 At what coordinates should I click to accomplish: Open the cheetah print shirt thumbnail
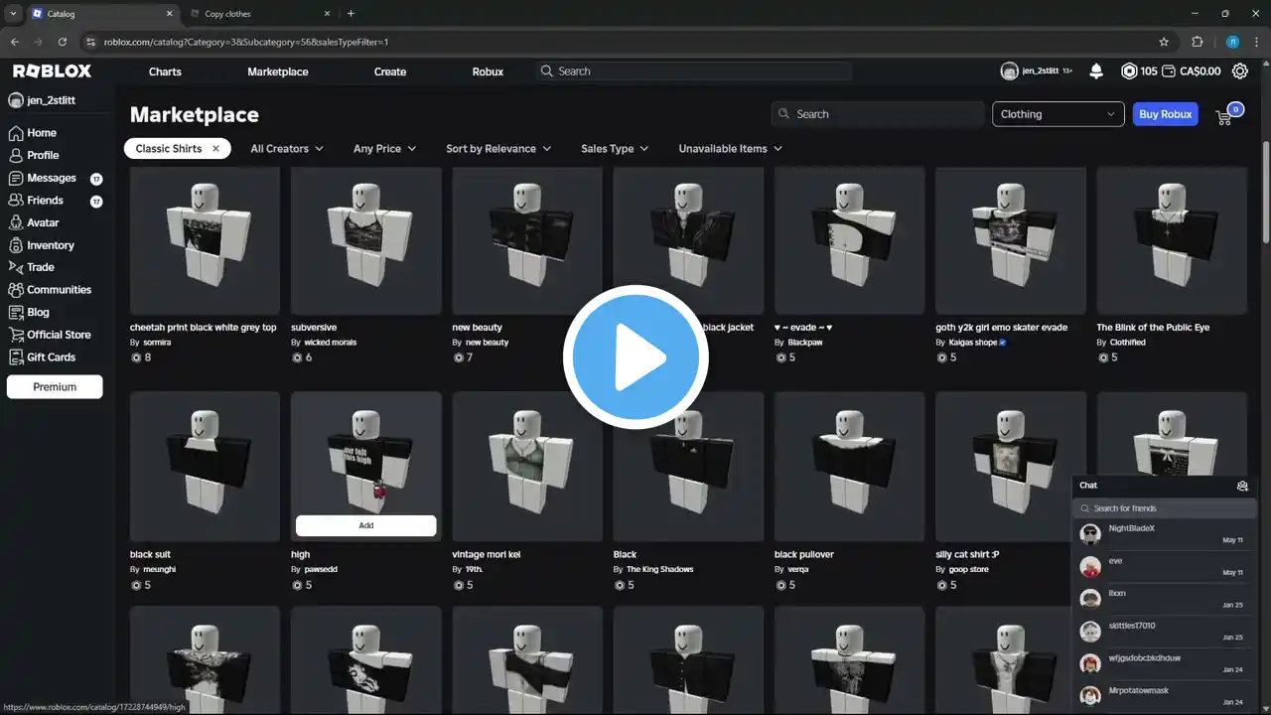click(205, 241)
